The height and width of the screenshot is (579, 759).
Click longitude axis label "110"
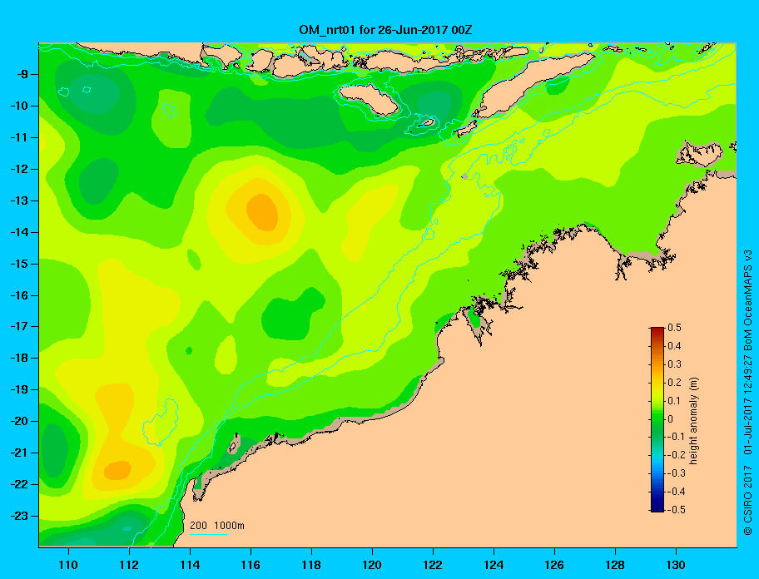[x=69, y=565]
